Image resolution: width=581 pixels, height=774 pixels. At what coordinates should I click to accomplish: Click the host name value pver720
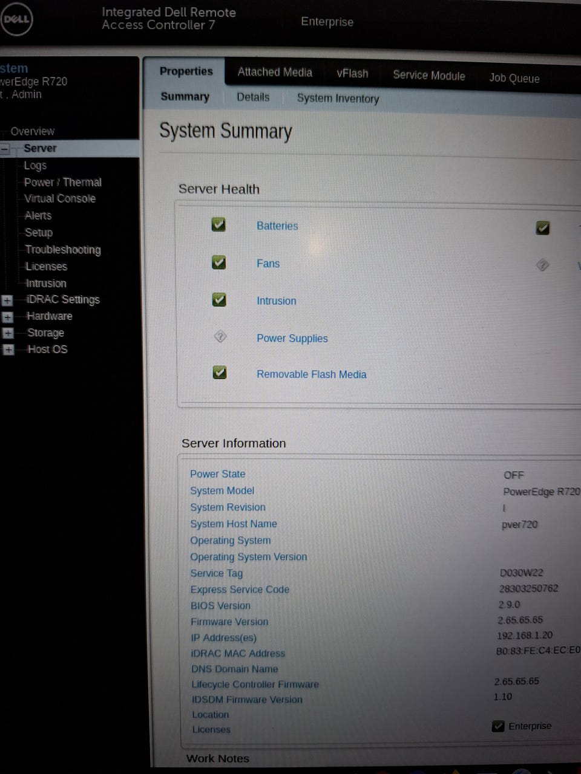519,525
